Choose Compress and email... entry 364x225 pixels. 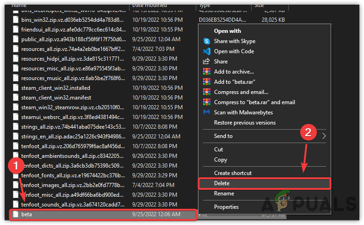[241, 92]
